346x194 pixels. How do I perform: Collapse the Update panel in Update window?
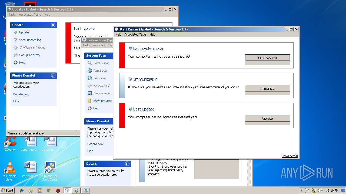click(x=53, y=25)
